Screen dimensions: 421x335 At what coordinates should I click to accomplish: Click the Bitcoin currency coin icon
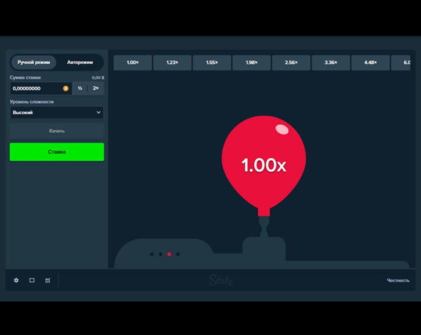(65, 89)
